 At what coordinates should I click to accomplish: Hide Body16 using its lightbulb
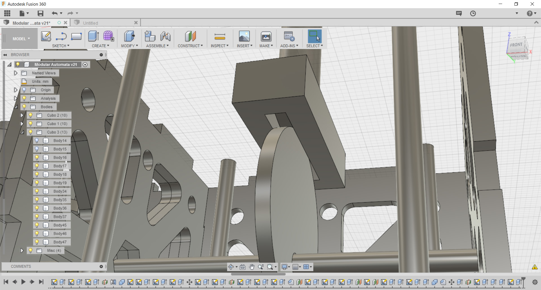37,157
